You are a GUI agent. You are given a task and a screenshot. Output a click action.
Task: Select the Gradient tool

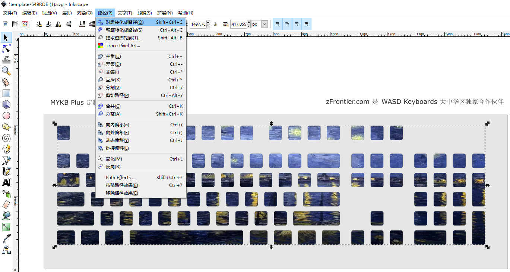[x=6, y=227]
